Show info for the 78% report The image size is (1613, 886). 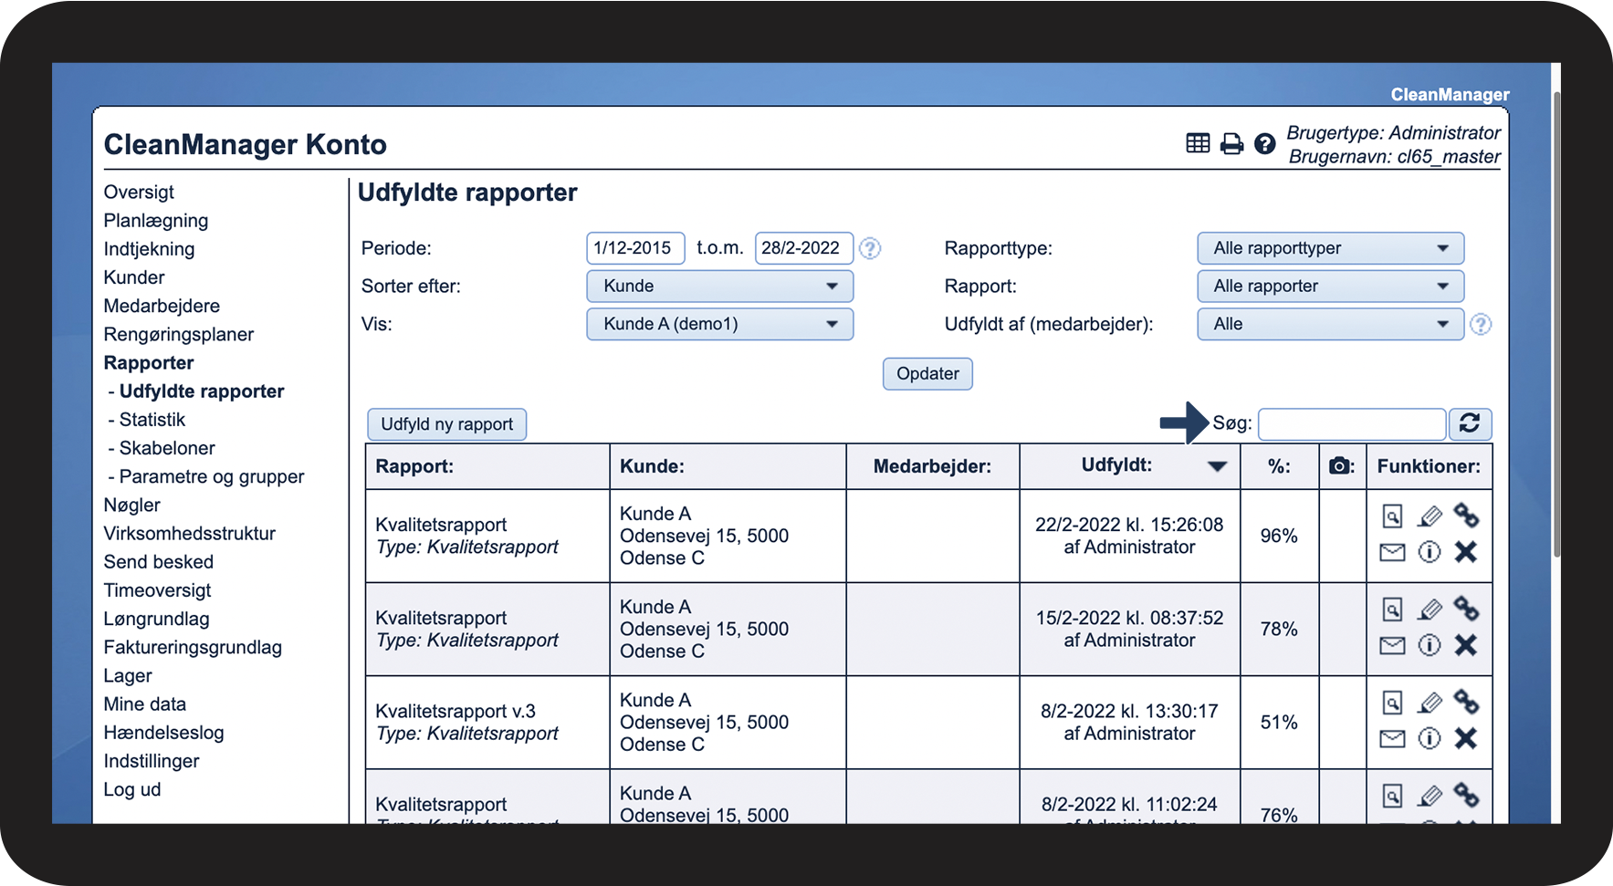tap(1429, 645)
